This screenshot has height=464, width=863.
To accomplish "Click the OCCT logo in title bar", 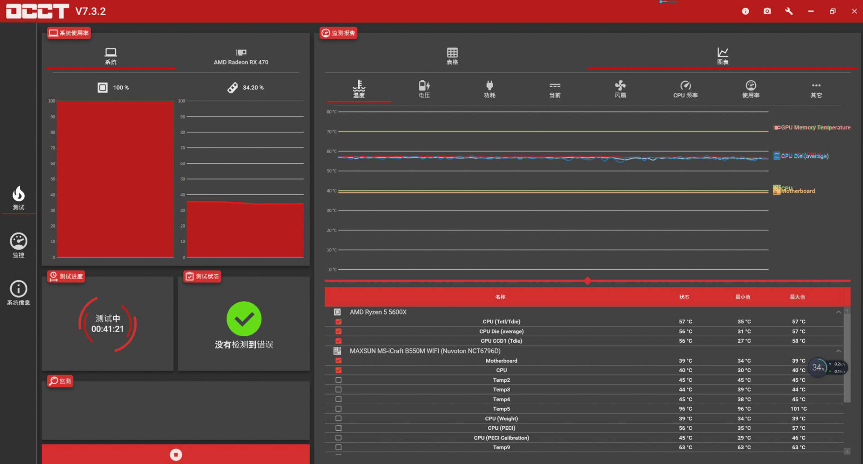I will tap(37, 11).
